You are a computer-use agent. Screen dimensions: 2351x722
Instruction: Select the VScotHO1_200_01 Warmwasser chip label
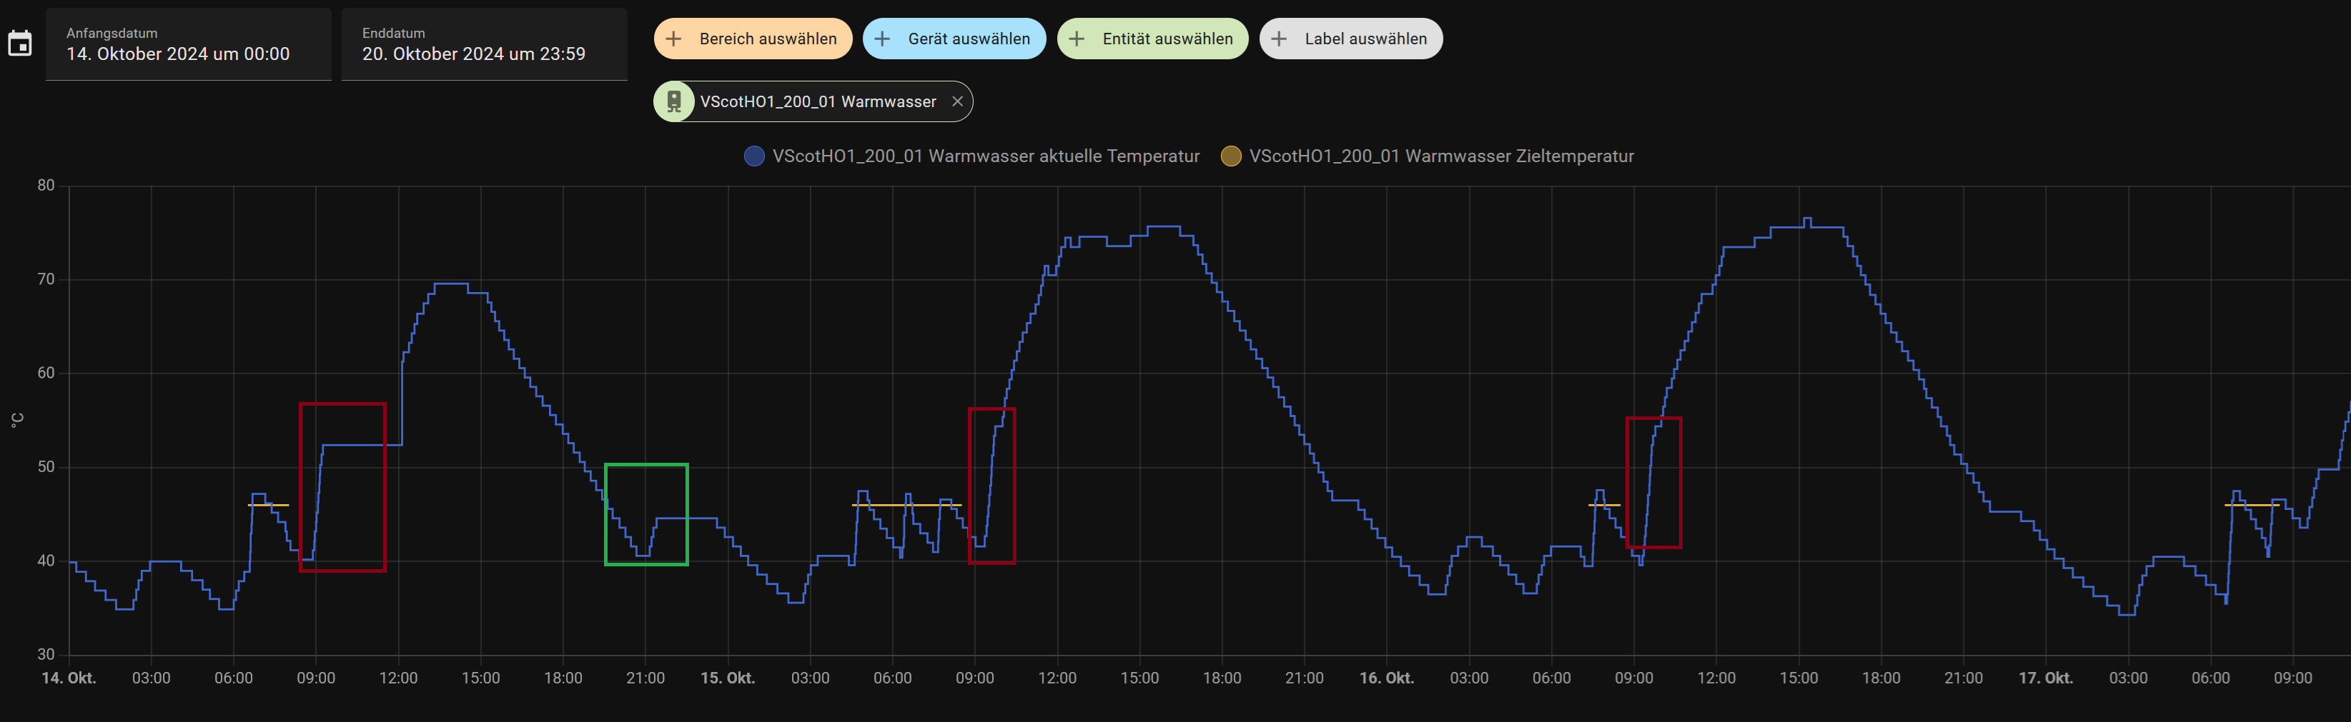(x=818, y=101)
